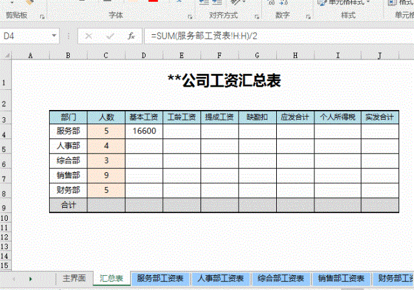
Task: Open the 字体 group dialog launcher
Action: click(x=190, y=17)
